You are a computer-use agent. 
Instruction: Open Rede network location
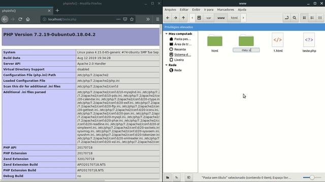coord(176,70)
